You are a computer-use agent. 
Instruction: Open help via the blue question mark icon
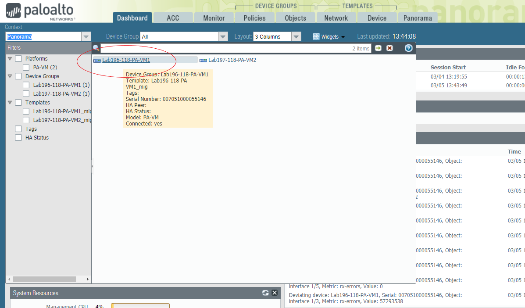click(x=408, y=48)
